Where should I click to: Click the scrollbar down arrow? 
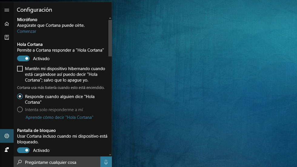(x=110, y=155)
